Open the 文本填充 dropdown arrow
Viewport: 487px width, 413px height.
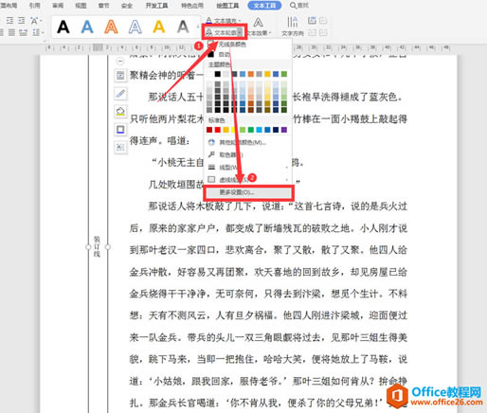click(x=239, y=21)
